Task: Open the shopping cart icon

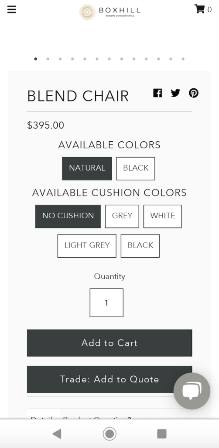Action: [200, 9]
